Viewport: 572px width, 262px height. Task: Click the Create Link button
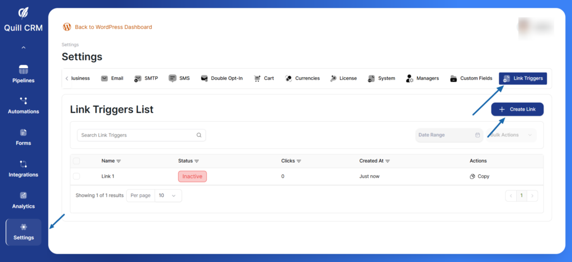click(517, 109)
